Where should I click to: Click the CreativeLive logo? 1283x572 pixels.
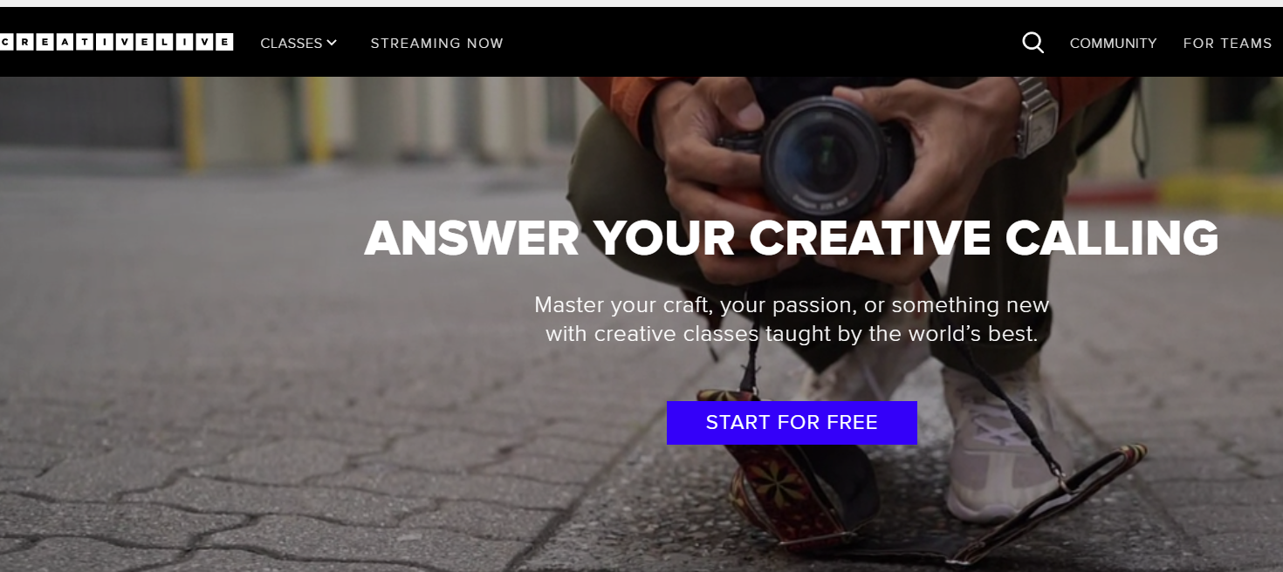click(116, 42)
